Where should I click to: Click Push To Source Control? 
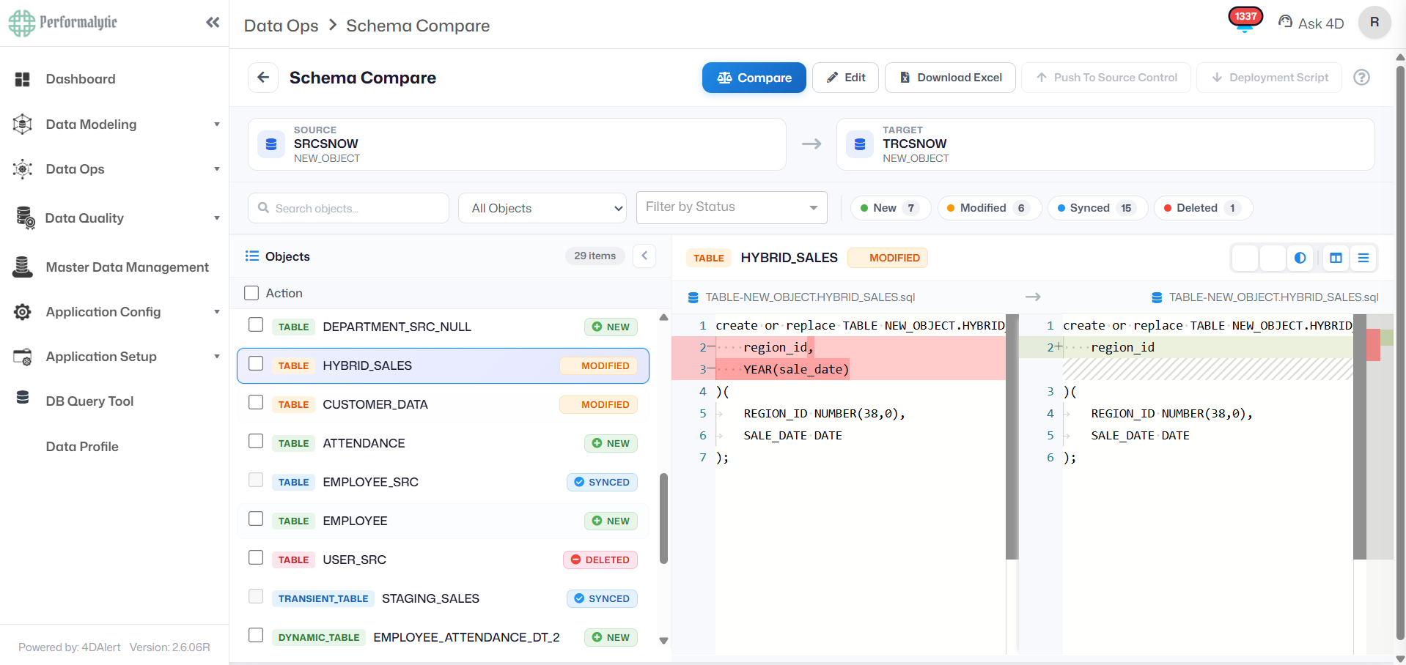coord(1106,78)
